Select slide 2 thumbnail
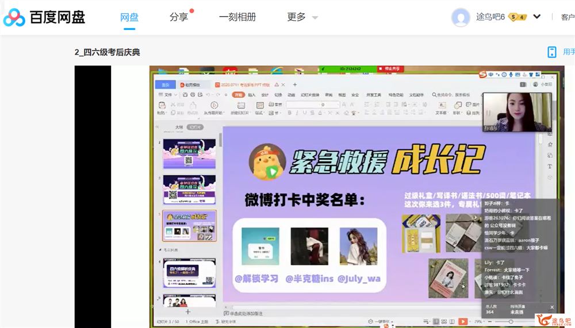Screen dimensions: 575x328 click(189, 190)
